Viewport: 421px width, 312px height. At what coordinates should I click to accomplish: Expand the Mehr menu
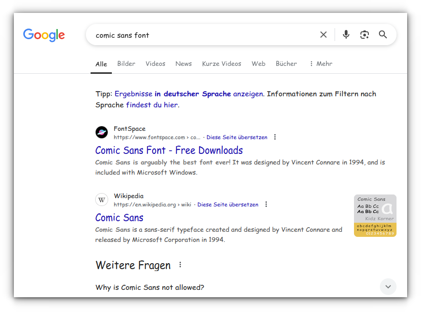pos(321,64)
